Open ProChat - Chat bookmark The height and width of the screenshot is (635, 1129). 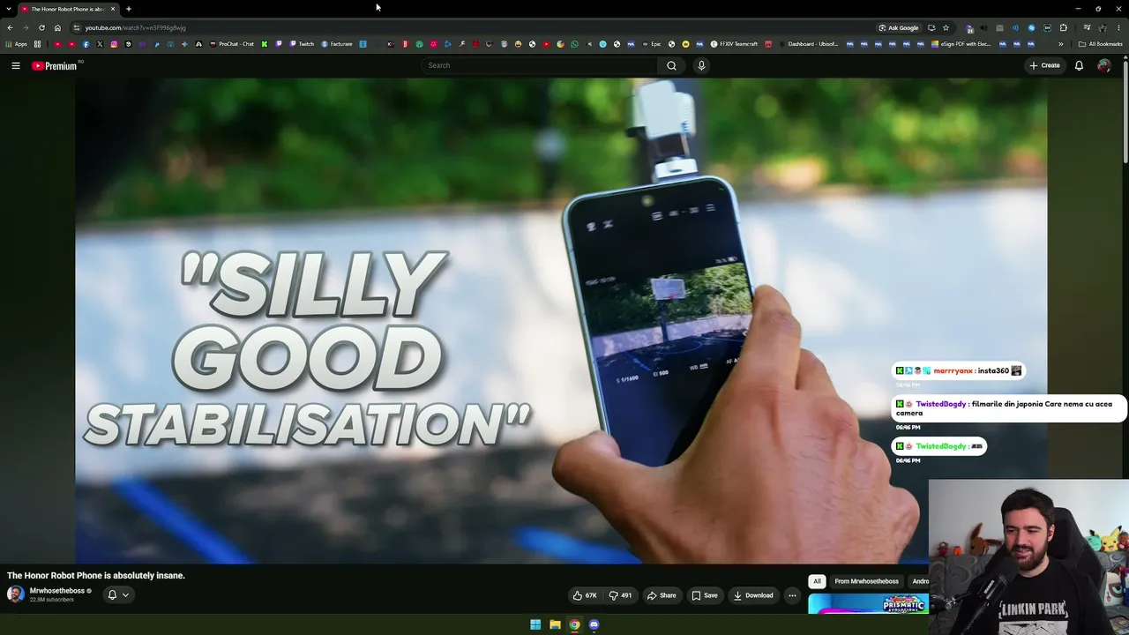[x=231, y=44]
